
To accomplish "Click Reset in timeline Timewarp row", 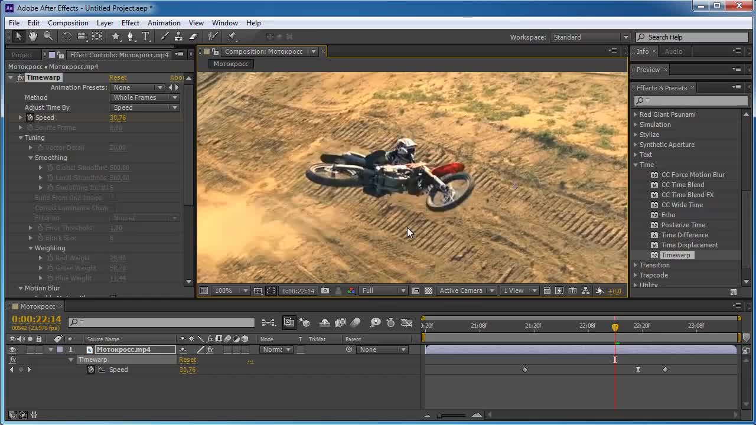I will click(x=187, y=359).
